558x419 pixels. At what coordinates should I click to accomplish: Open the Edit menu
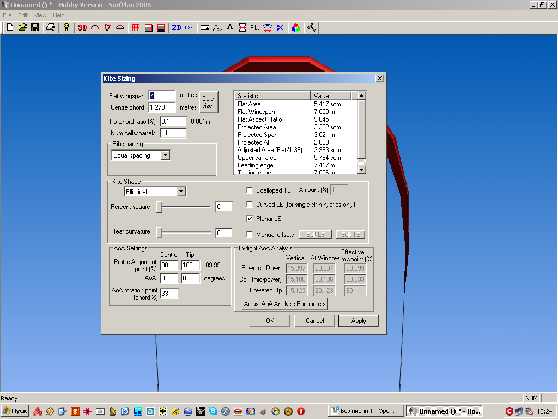pos(23,15)
